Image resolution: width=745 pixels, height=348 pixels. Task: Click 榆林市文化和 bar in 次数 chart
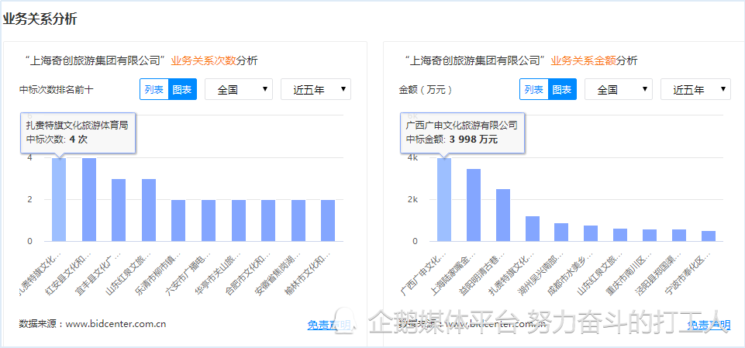click(x=328, y=221)
